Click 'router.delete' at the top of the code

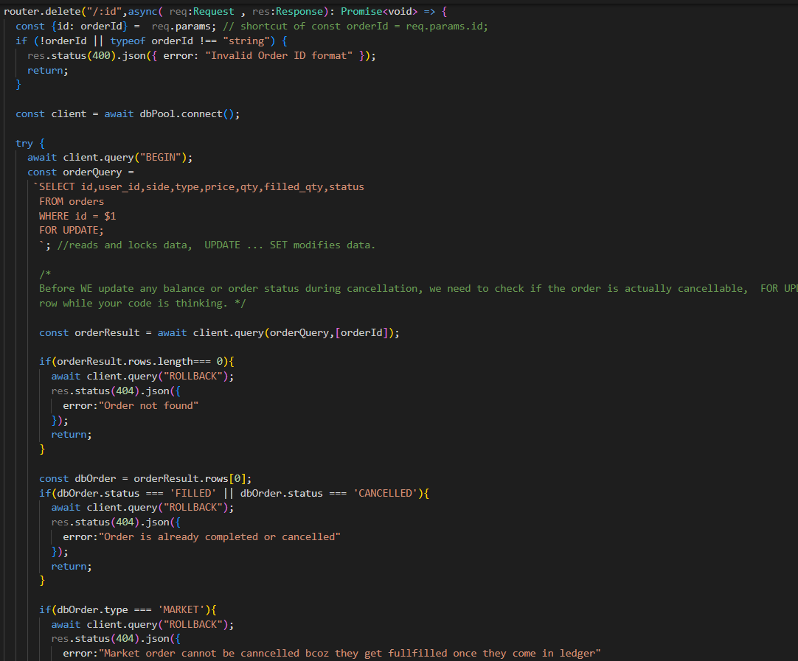pos(42,11)
